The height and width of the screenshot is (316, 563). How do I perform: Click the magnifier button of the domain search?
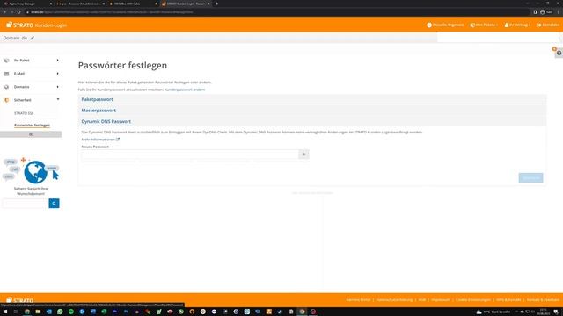[x=55, y=204]
